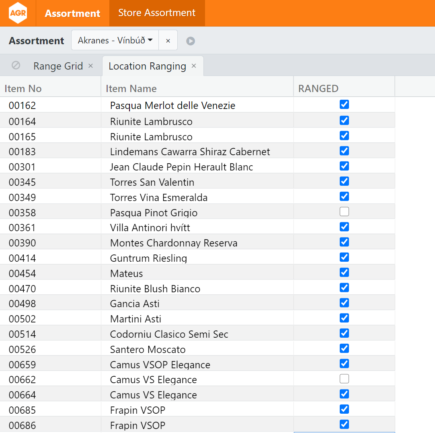Close the Range Grid tab
435x433 pixels.
[x=90, y=66]
